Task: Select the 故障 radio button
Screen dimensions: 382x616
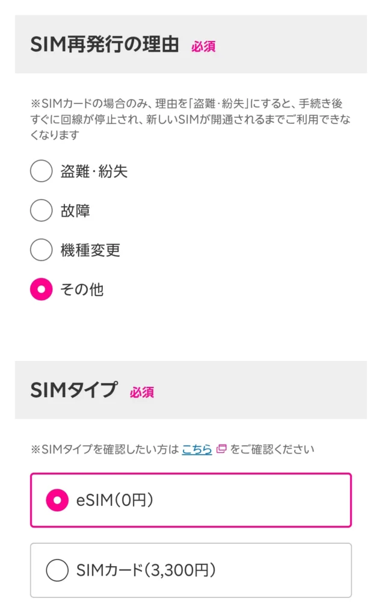Action: pyautogui.click(x=41, y=211)
